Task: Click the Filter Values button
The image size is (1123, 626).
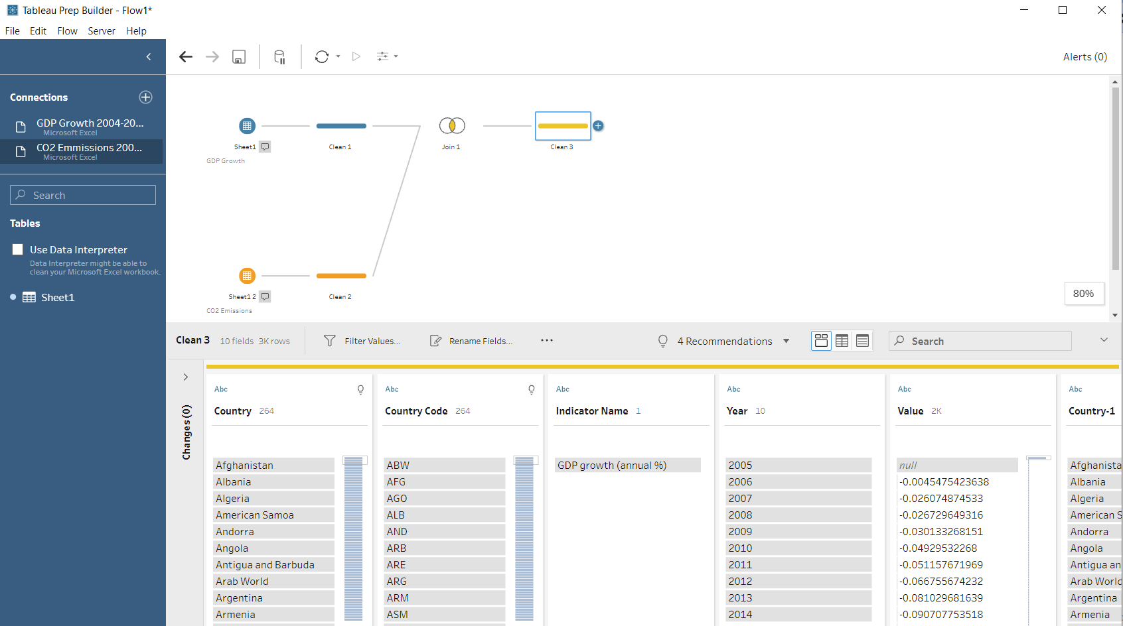Action: pyautogui.click(x=362, y=341)
